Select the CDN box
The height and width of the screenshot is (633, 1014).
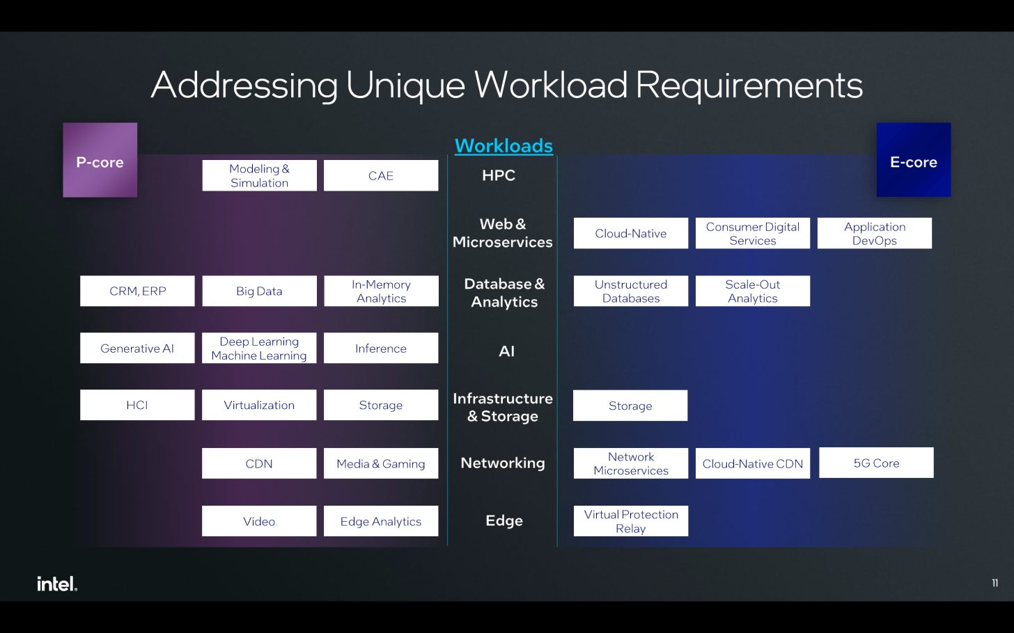click(259, 463)
